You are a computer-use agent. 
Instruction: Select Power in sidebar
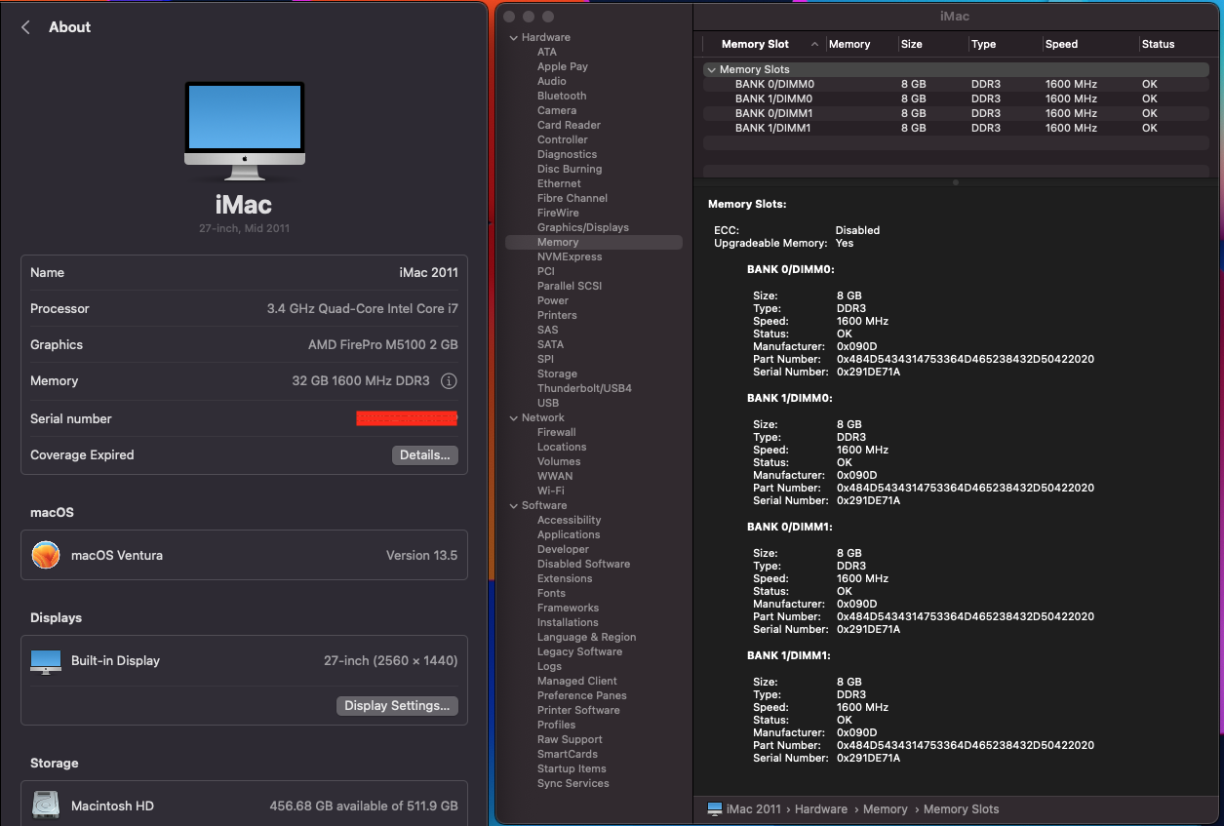[x=553, y=301]
